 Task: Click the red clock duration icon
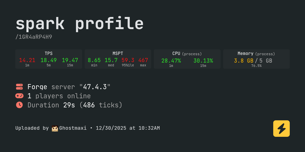(x=19, y=105)
